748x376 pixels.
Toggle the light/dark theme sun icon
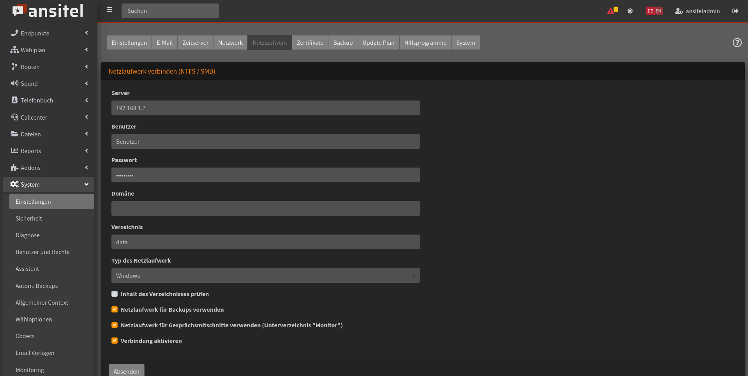(x=630, y=11)
